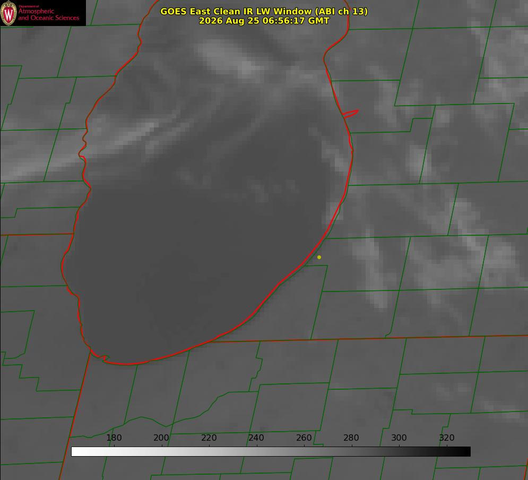Click the 180 label on colorbar
Screen dimensions: 528x480
point(114,438)
